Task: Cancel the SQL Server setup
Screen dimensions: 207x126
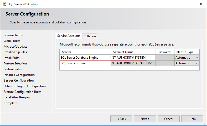Action: click(169, 119)
